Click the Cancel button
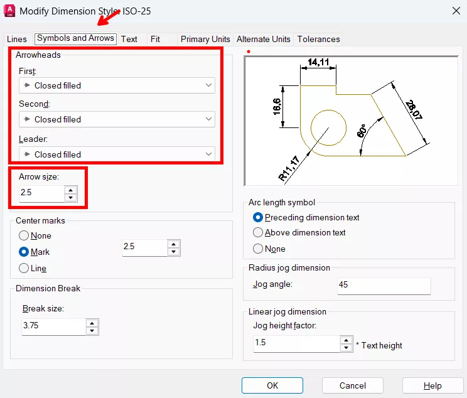Image resolution: width=467 pixels, height=398 pixels. (352, 385)
